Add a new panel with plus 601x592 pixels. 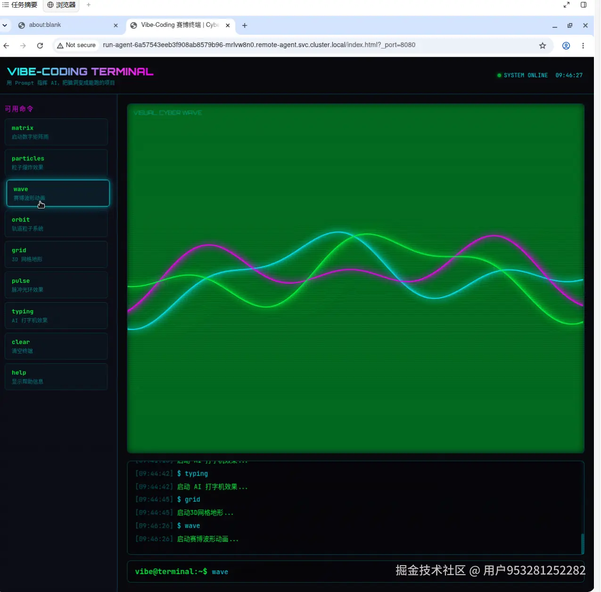89,5
